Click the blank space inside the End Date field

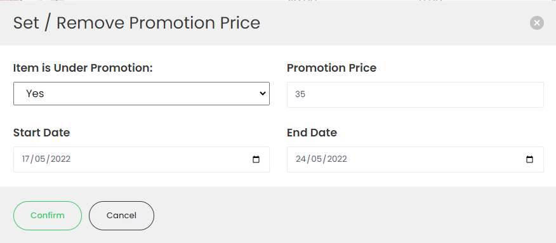coord(436,159)
